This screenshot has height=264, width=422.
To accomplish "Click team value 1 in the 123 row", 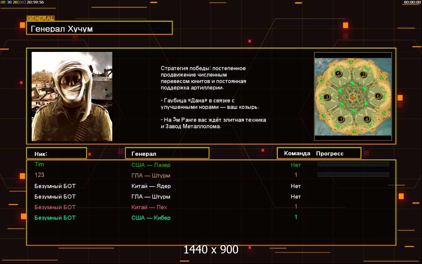I will (296, 175).
